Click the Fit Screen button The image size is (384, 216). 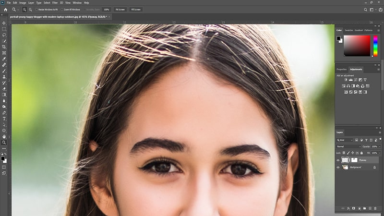pyautogui.click(x=119, y=9)
